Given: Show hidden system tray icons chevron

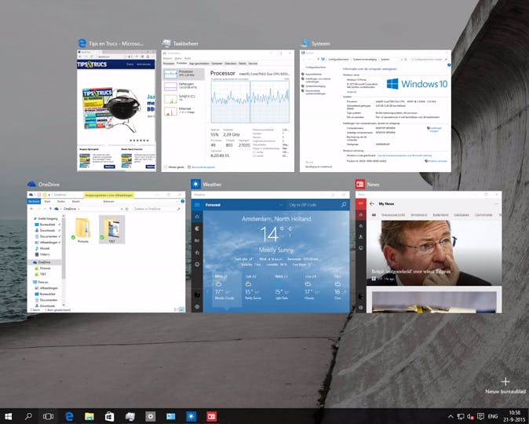Looking at the screenshot, I should (x=451, y=416).
